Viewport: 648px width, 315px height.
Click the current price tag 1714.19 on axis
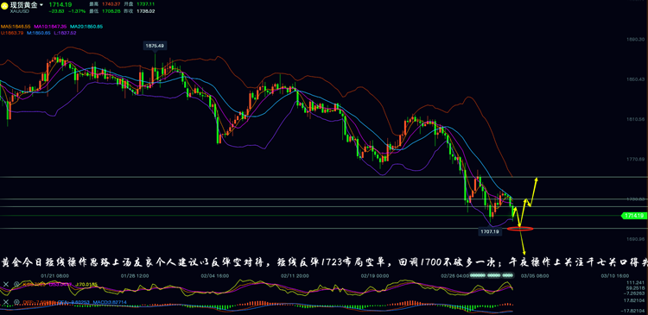pos(634,216)
